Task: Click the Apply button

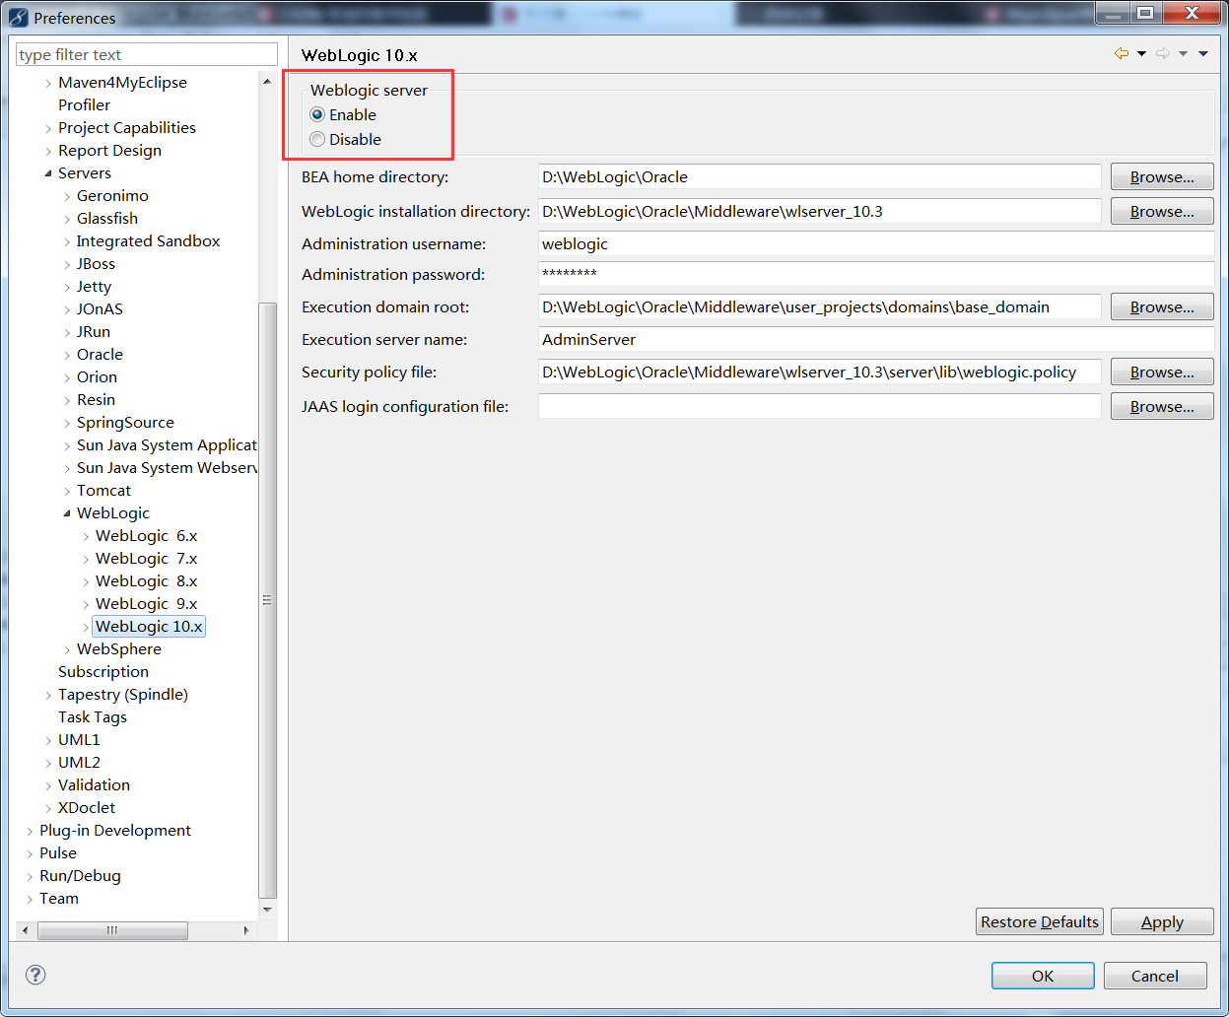Action: point(1162,922)
